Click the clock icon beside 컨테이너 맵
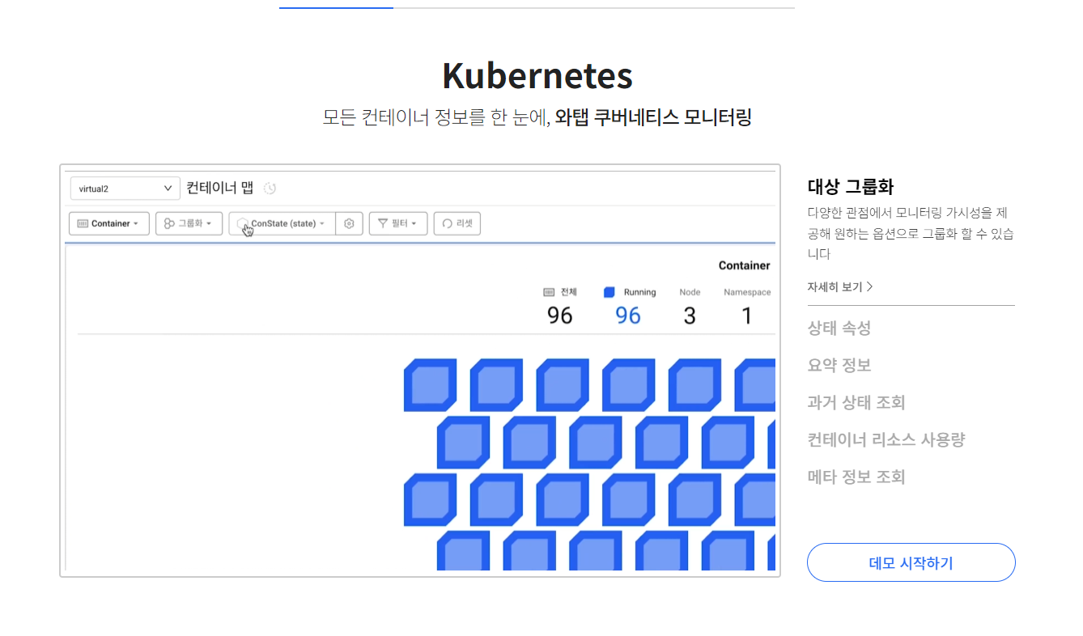 coord(270,189)
